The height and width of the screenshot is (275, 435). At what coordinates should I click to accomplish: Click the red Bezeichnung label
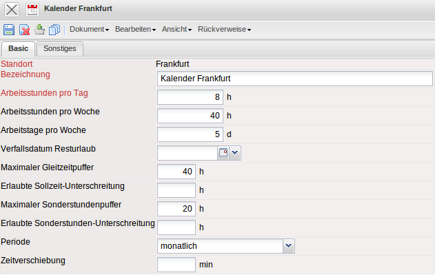(x=26, y=74)
